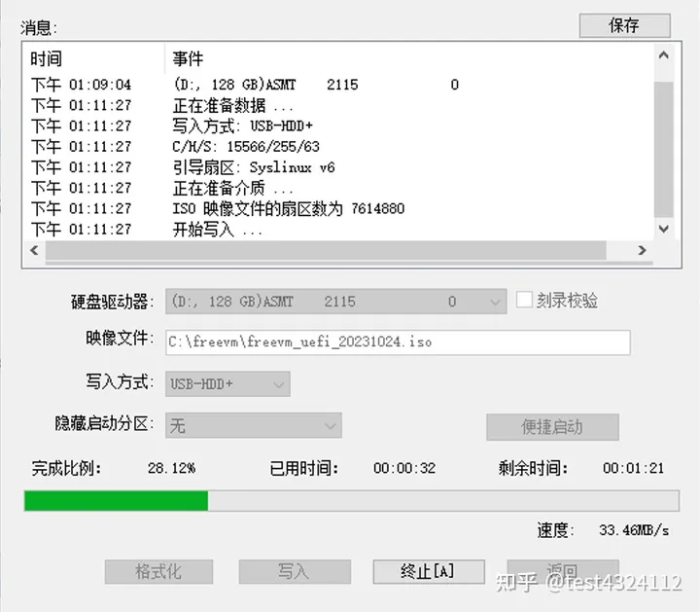Click the horizontal scrollbar thumb in message list

pos(326,250)
